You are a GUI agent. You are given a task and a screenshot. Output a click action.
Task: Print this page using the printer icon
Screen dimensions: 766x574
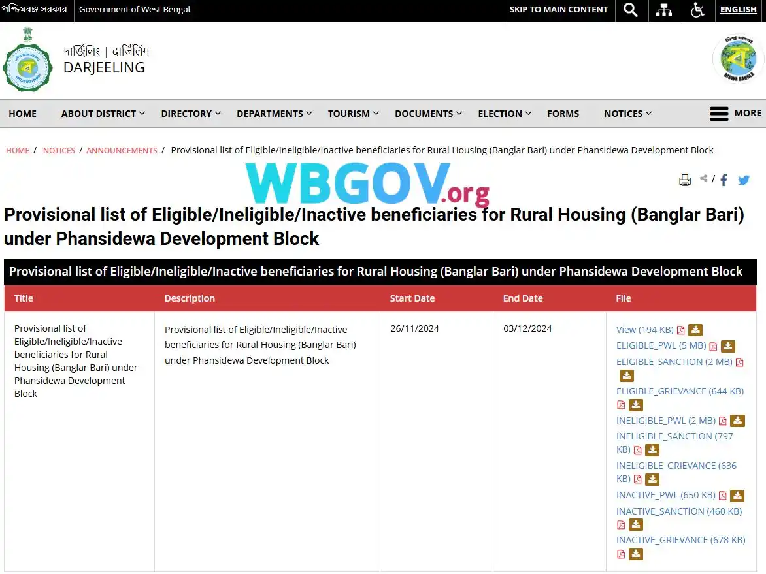[685, 180]
